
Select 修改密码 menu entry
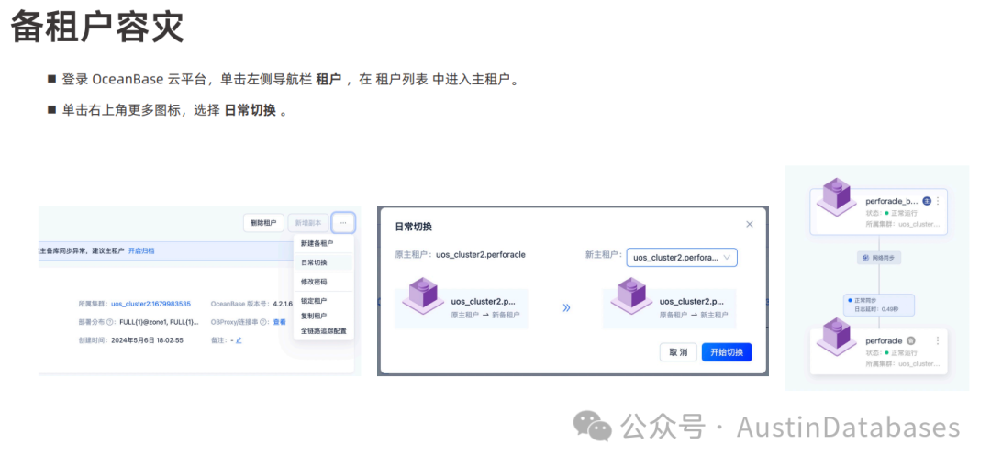coord(314,282)
